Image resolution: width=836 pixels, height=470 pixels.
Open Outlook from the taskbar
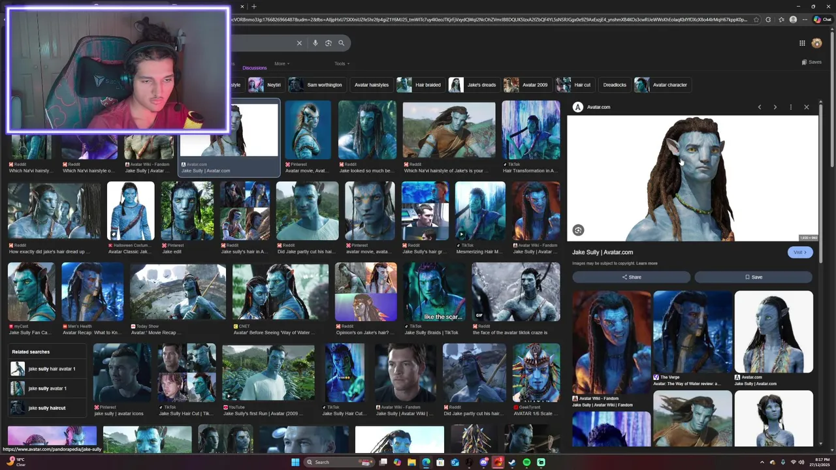click(x=455, y=462)
